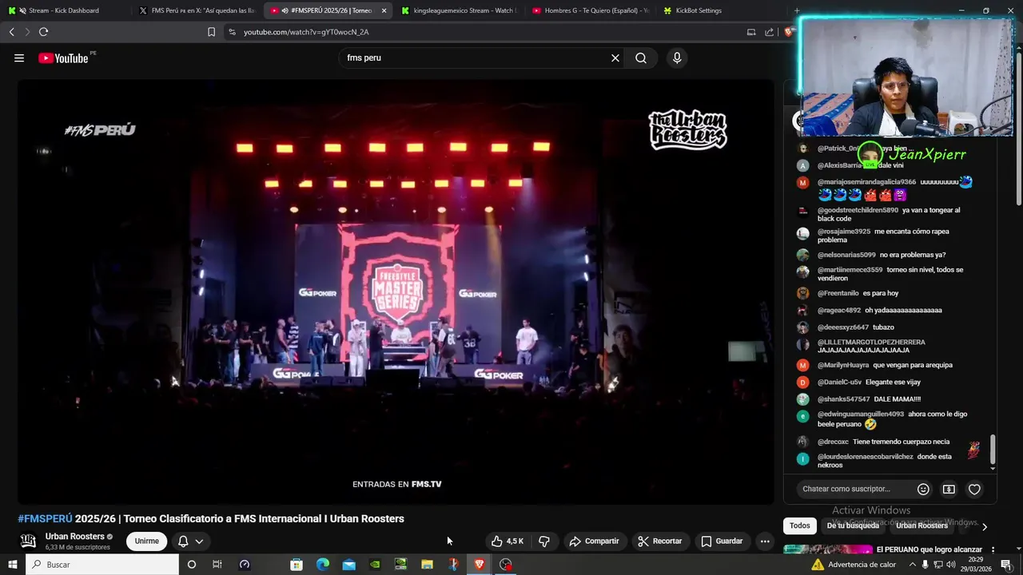Open the Urban Roosters channel avatar
The width and height of the screenshot is (1023, 575).
[28, 541]
